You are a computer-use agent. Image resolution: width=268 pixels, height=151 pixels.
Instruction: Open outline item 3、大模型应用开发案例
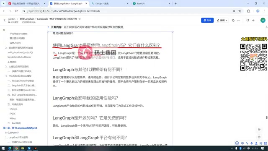pyautogui.click(x=17, y=66)
